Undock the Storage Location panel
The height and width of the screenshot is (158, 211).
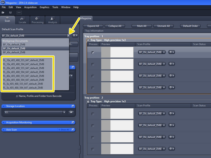[x=72, y=106]
